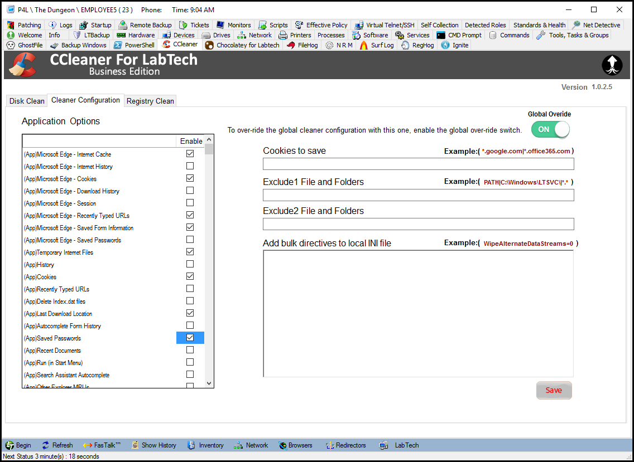Viewport: 634px width, 462px height.
Task: Select the Remote Backup icon
Action: coord(123,25)
